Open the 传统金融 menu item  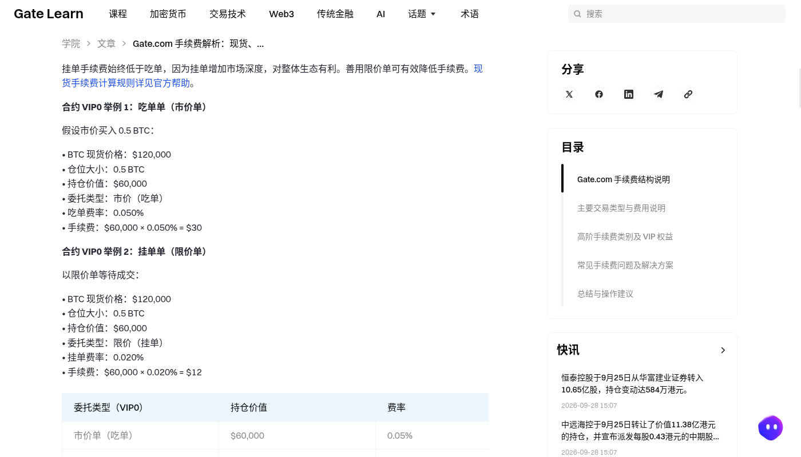pos(335,14)
